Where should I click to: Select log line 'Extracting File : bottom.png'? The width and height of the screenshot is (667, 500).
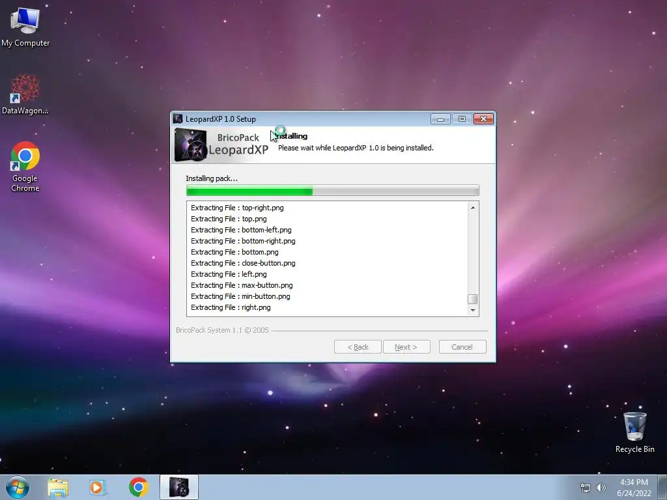pos(234,252)
